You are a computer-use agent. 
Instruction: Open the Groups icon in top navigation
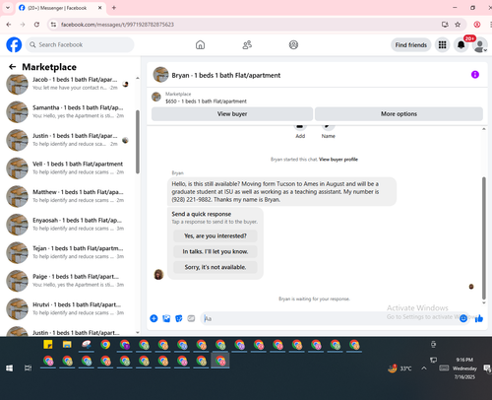click(x=293, y=44)
